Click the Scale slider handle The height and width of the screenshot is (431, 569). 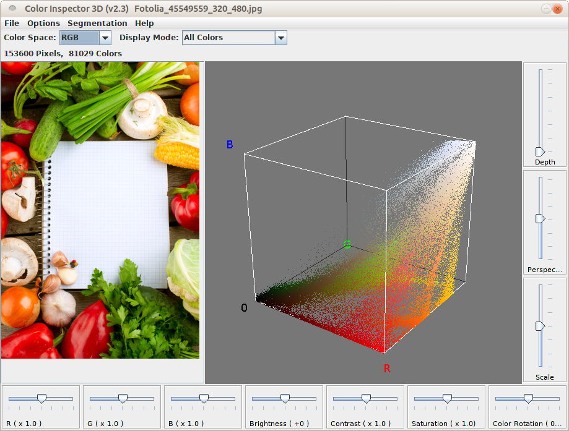[x=541, y=326]
